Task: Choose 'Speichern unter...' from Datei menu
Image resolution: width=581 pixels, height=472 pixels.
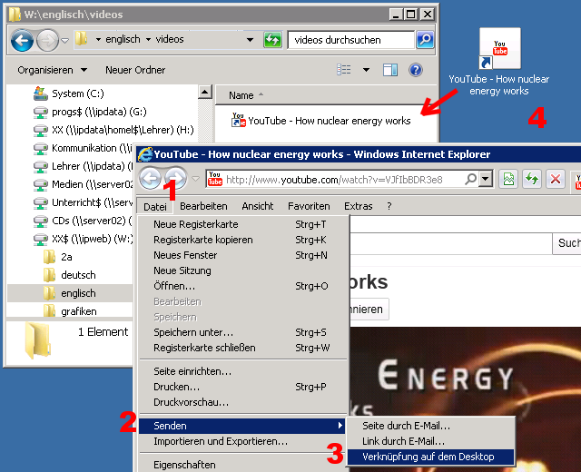Action: pyautogui.click(x=192, y=332)
